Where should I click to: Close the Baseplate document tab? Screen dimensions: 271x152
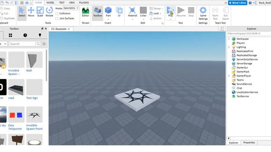click(x=69, y=29)
